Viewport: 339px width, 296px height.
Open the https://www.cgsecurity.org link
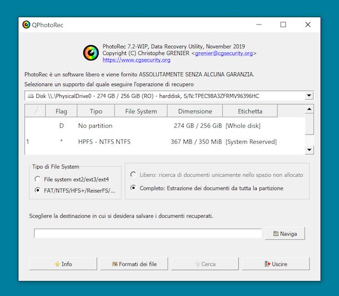coord(136,60)
